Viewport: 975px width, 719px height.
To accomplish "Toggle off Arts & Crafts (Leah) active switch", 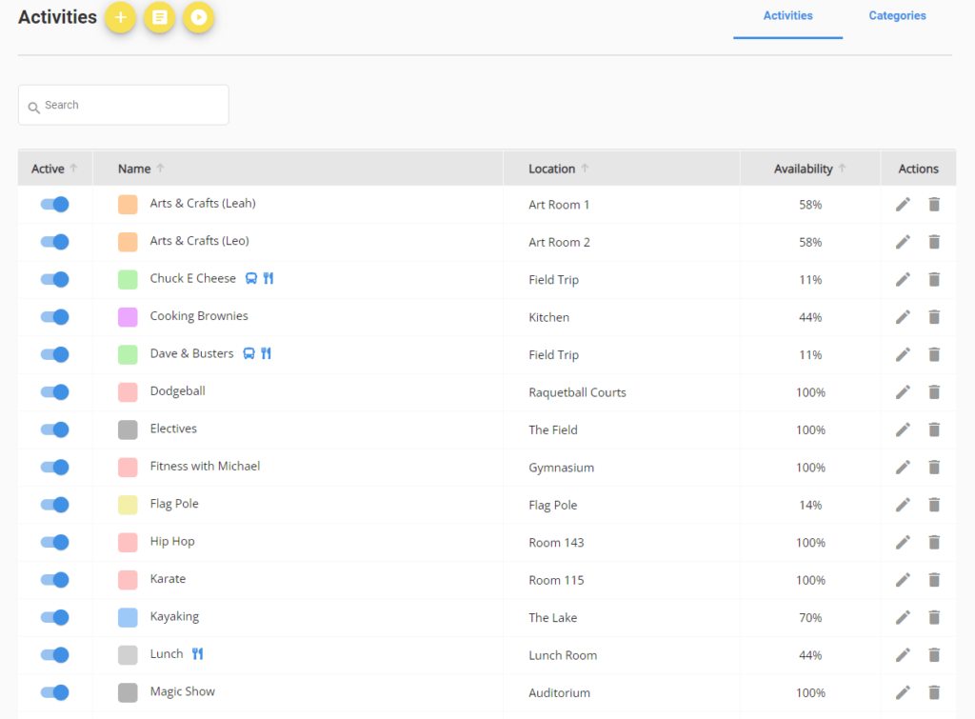I will click(55, 205).
